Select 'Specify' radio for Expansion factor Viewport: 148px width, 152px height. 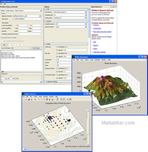(57, 72)
